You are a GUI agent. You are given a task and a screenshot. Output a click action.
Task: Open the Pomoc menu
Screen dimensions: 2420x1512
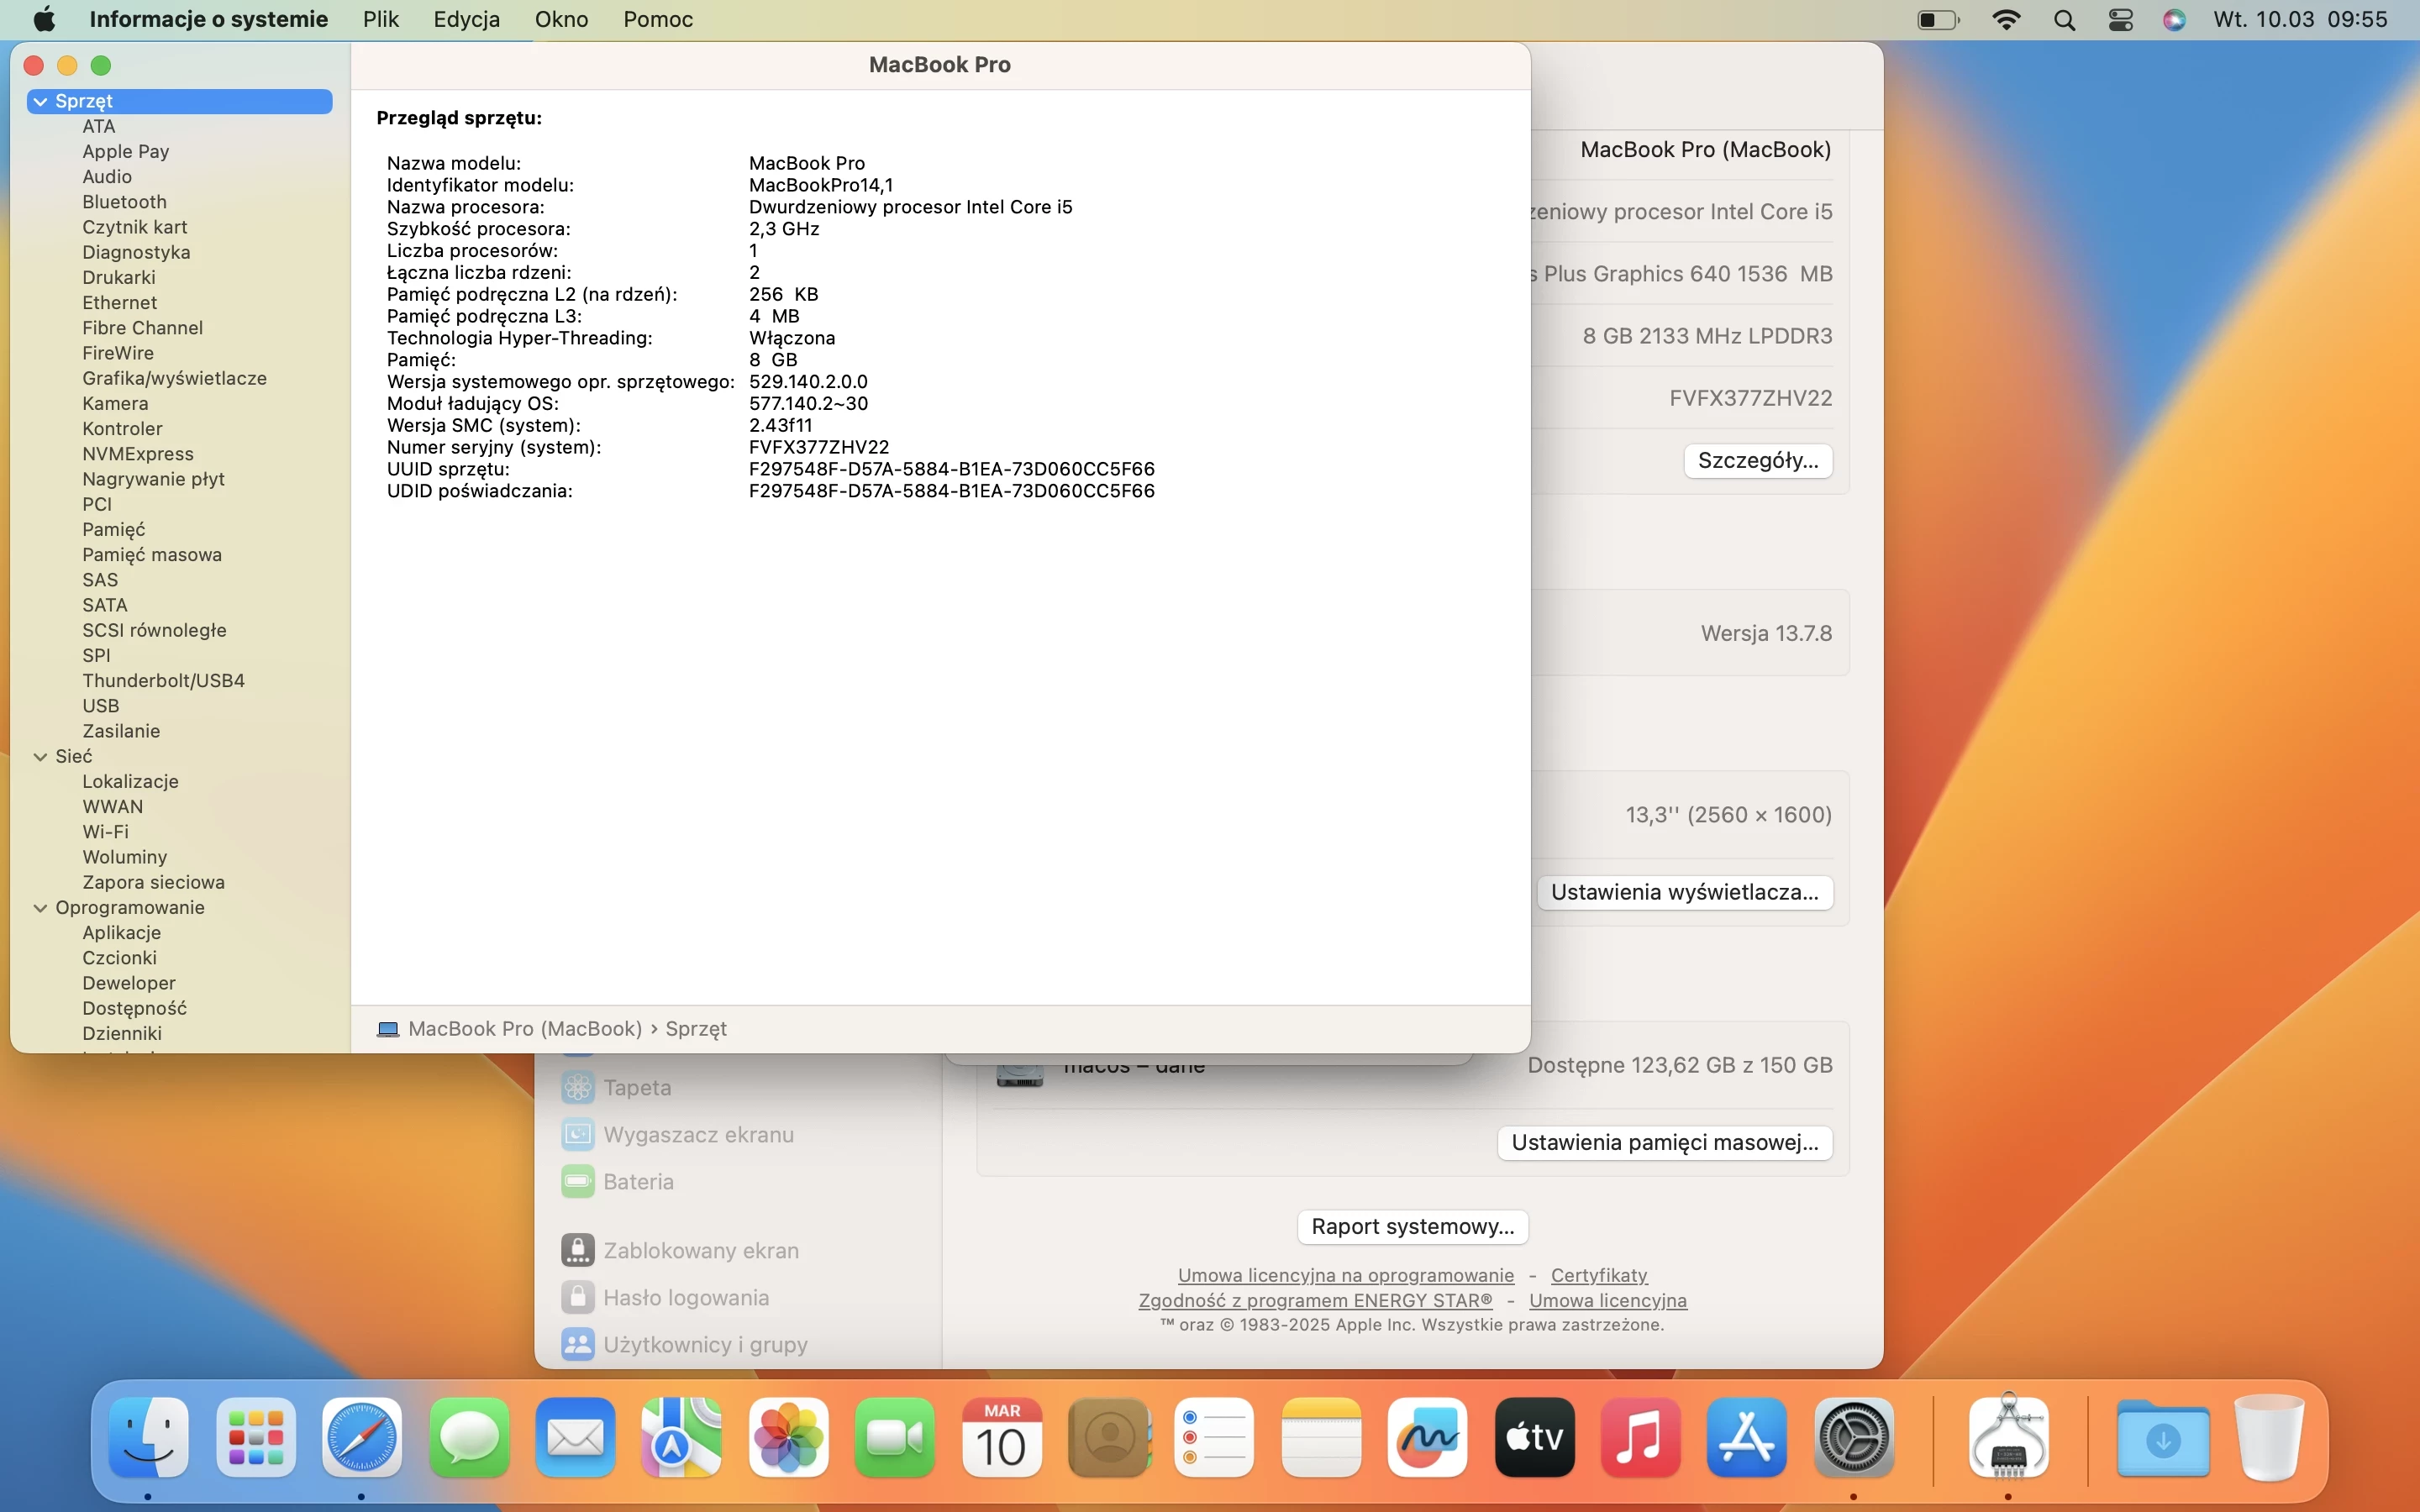pyautogui.click(x=657, y=19)
